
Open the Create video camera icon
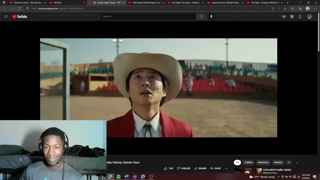click(284, 16)
